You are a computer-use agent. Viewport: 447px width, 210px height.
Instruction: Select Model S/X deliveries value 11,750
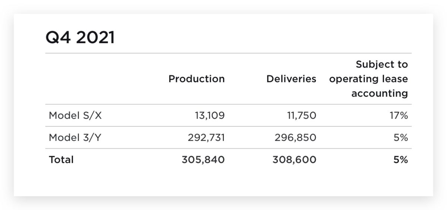pos(302,116)
